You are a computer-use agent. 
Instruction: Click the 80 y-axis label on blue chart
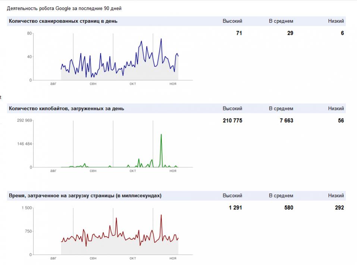coord(29,34)
